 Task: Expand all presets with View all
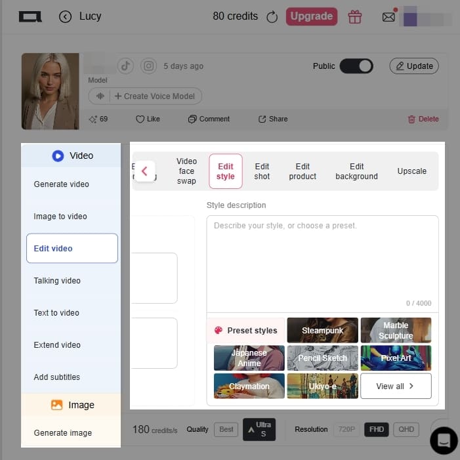pos(396,386)
